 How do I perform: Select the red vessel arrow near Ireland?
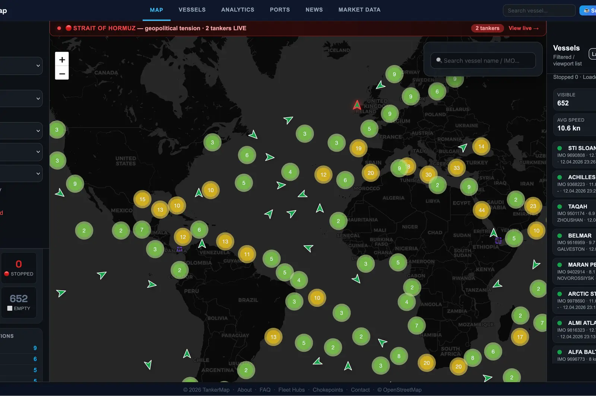[x=357, y=105]
